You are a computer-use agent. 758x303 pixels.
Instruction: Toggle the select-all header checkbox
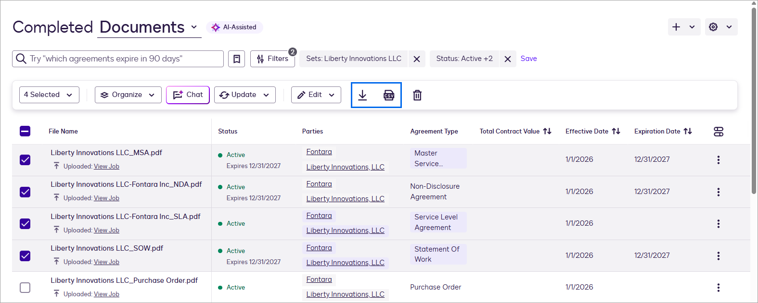[25, 131]
